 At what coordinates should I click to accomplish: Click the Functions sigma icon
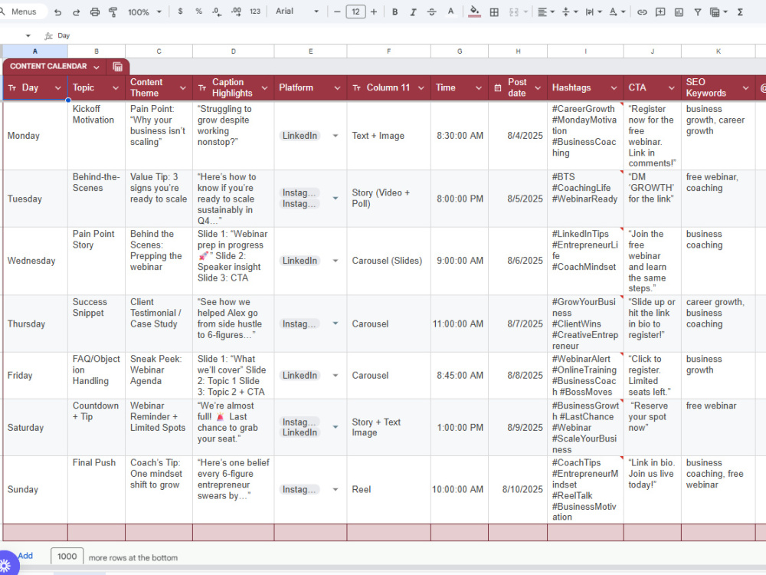point(740,12)
